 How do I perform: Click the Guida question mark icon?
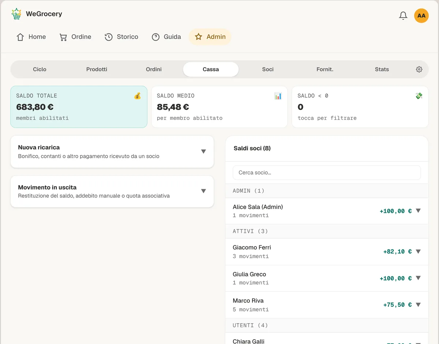156,37
